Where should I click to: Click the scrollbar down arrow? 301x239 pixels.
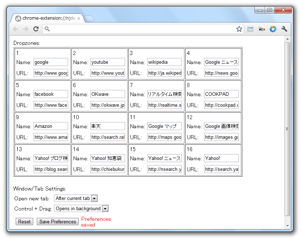[288, 226]
